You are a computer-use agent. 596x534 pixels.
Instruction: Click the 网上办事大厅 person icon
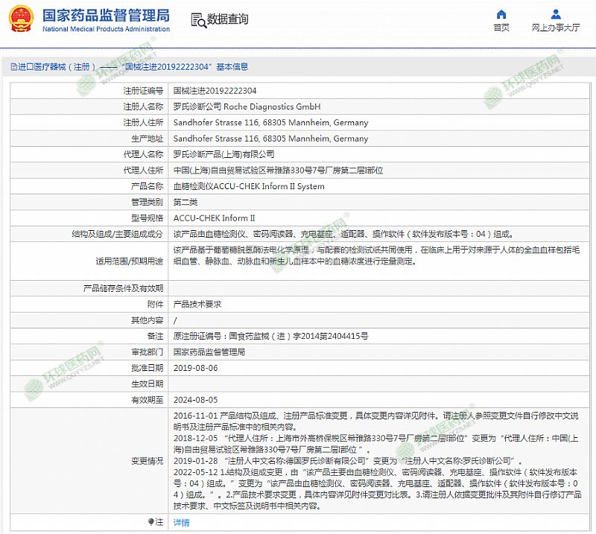tap(556, 14)
